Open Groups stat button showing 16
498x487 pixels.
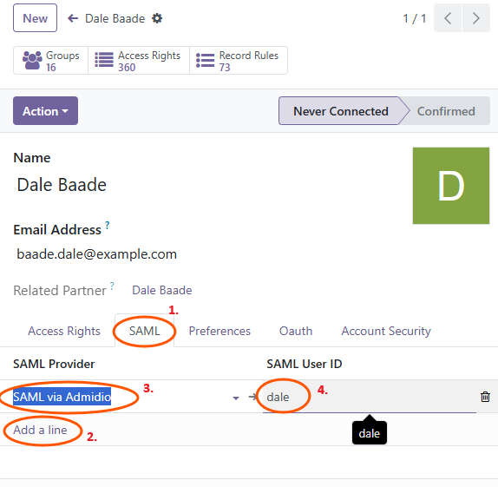pyautogui.click(x=51, y=61)
